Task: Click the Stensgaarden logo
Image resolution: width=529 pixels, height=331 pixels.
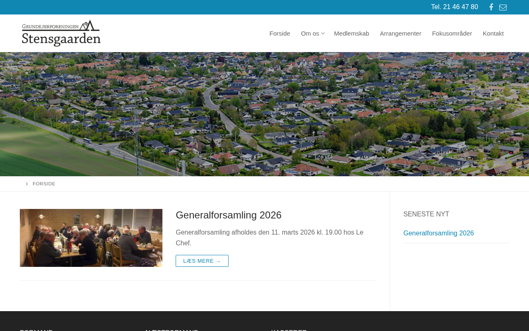Action: click(61, 33)
